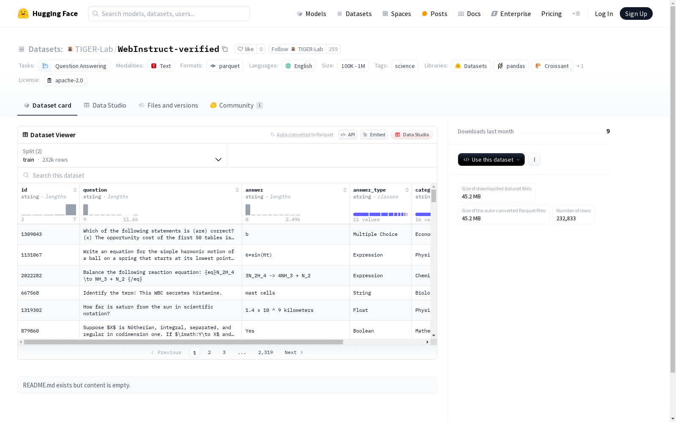Click the row id 1309043 cell
Image resolution: width=676 pixels, height=422 pixels.
coord(49,234)
